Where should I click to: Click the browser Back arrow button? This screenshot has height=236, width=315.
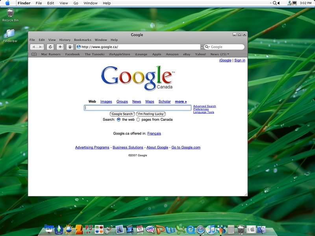click(33, 47)
